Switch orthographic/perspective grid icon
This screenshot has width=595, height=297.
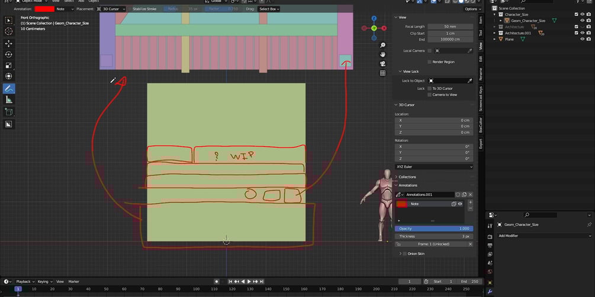pyautogui.click(x=382, y=73)
